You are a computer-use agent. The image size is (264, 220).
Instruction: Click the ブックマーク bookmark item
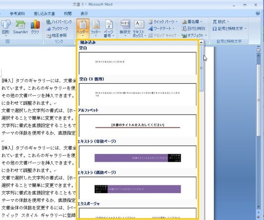click(58, 28)
